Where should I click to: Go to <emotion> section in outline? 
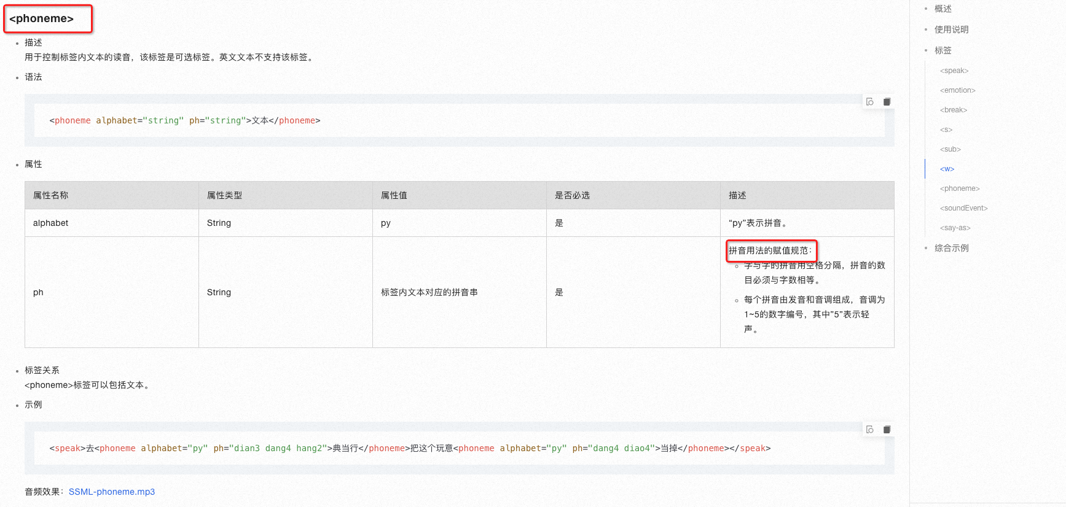[958, 90]
